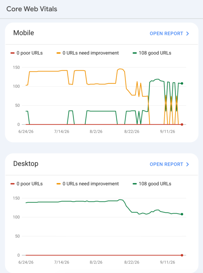This screenshot has width=203, height=273.
Task: Click the chevron next to Mobile OPEN REPORT
Action: point(187,33)
